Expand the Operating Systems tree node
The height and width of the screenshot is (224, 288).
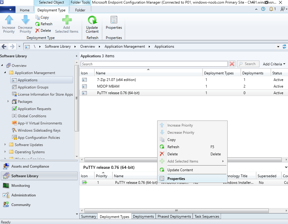pos(5,152)
